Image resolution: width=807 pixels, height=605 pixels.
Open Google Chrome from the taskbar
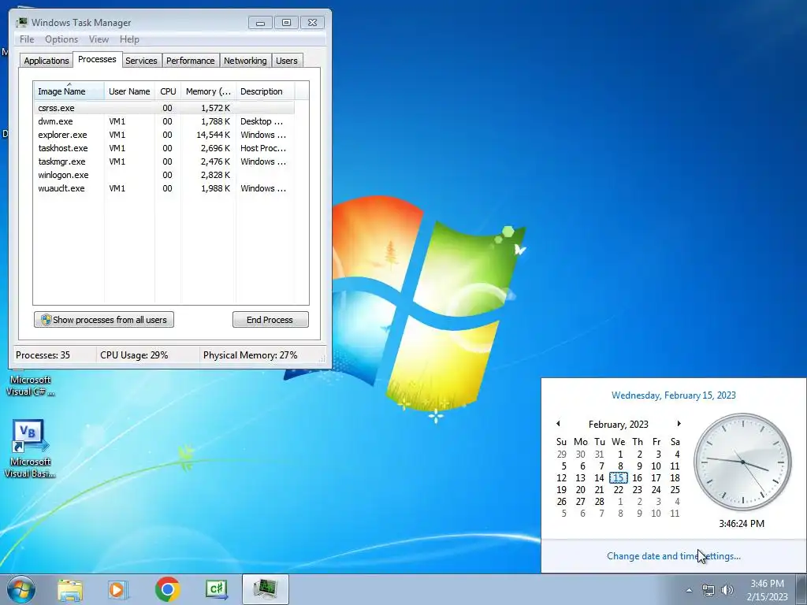click(167, 589)
